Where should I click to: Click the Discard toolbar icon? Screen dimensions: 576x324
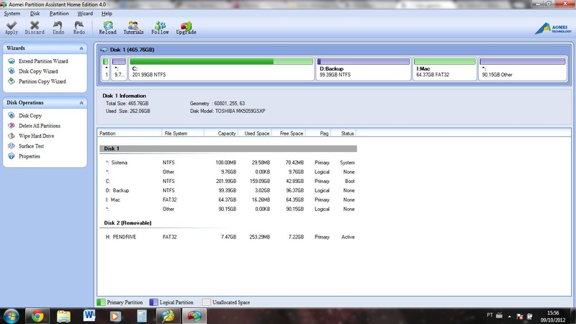[x=35, y=27]
